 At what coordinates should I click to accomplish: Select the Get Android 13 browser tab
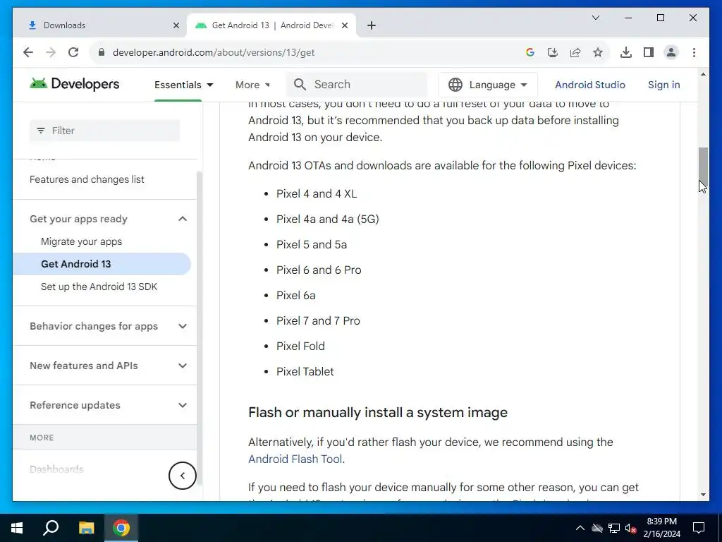271,25
